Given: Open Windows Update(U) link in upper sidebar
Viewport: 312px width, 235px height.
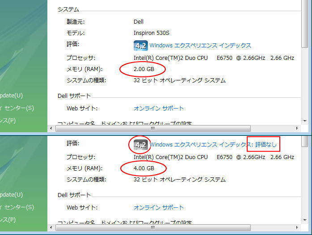Looking at the screenshot, I should tap(11, 96).
